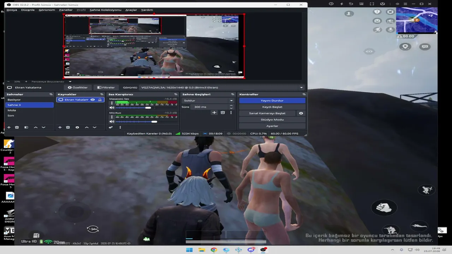Open Masaüstü Ses channel options menu
Image resolution: width=452 pixels, height=254 pixels.
[112, 103]
